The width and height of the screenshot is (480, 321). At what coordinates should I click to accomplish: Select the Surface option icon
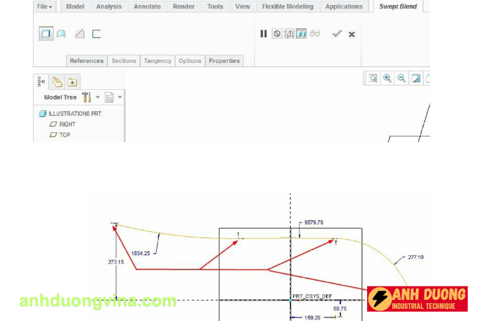(62, 33)
